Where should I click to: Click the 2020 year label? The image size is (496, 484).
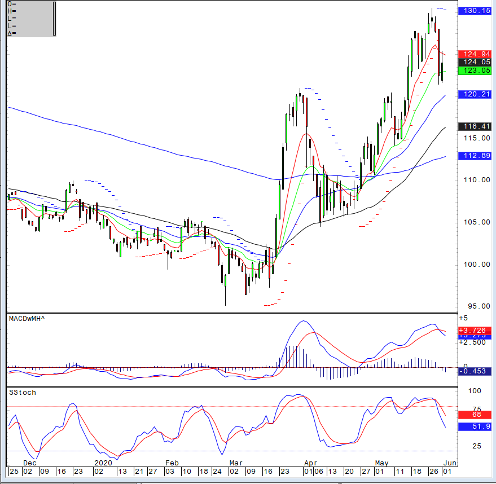[x=103, y=463]
